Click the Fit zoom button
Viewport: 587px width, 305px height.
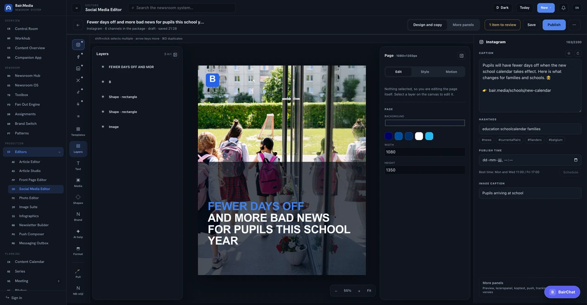click(369, 291)
